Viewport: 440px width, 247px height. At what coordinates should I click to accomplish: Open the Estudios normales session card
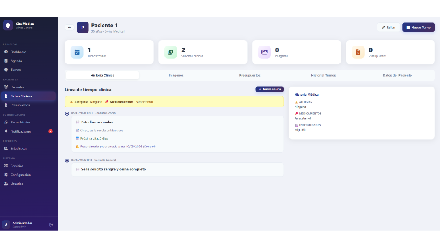tap(177, 134)
